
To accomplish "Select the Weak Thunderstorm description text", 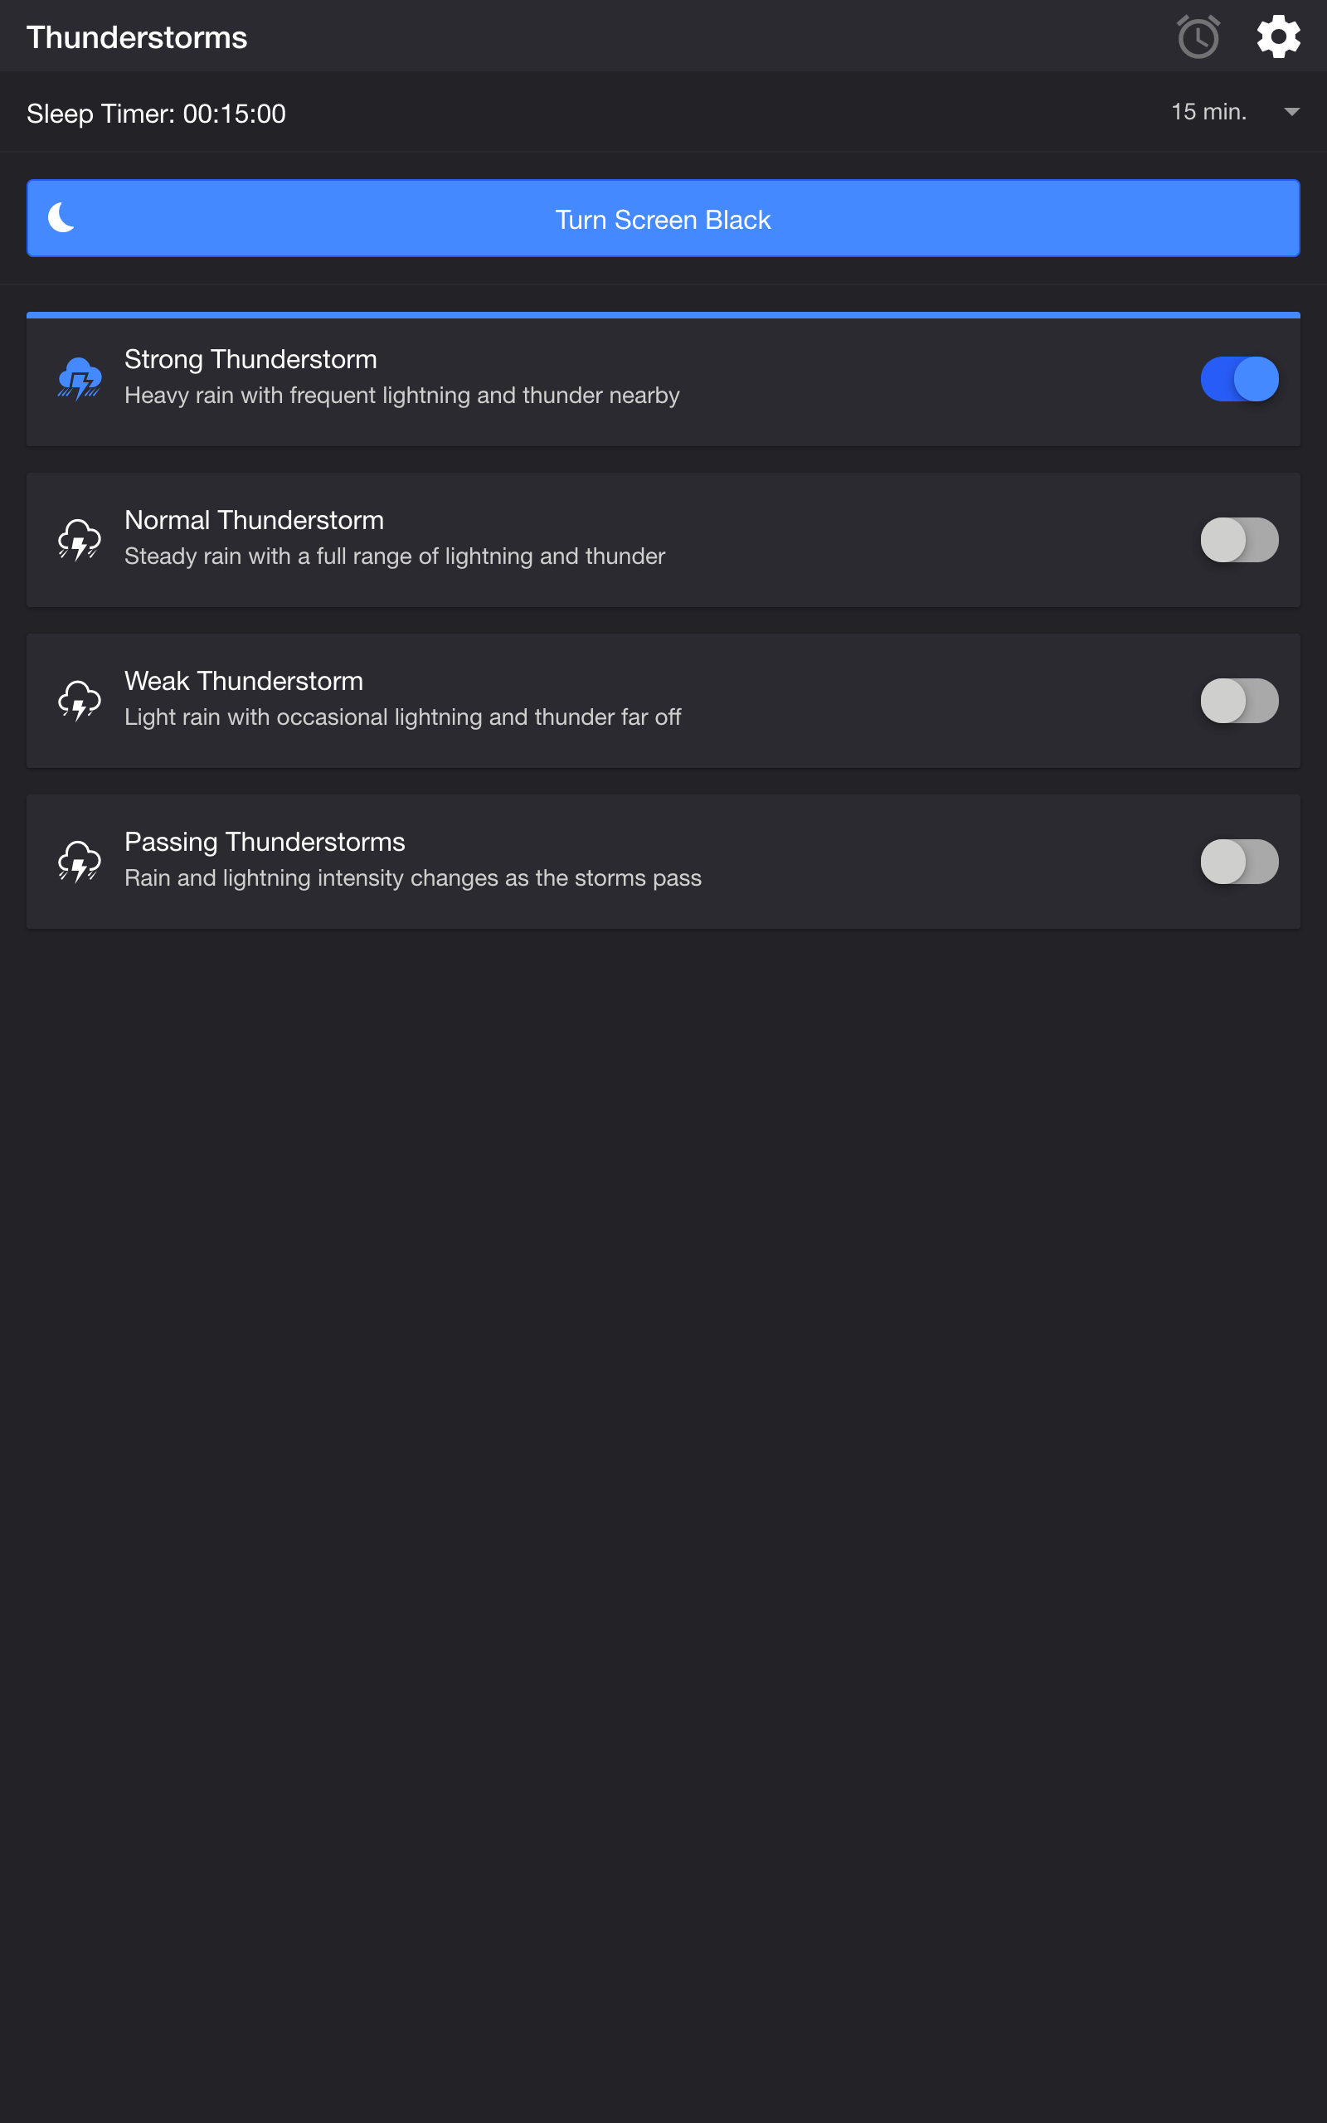I will 402,717.
